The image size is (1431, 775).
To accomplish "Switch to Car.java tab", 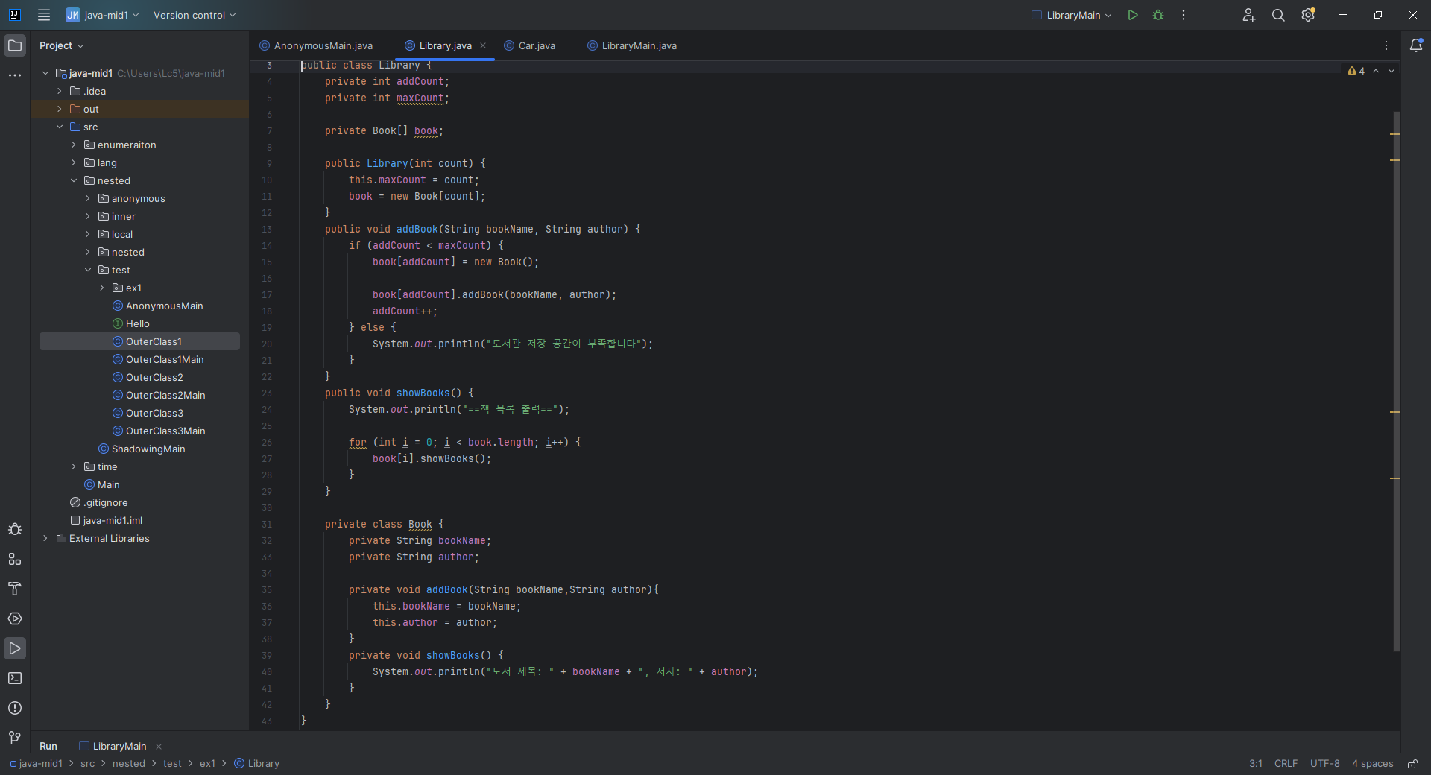I will 530,45.
